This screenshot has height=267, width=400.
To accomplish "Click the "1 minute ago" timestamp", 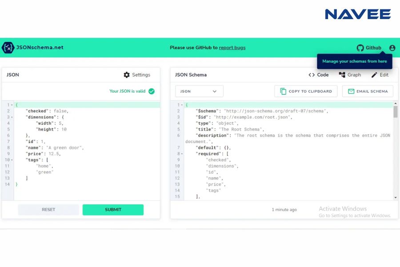I will pos(284,210).
